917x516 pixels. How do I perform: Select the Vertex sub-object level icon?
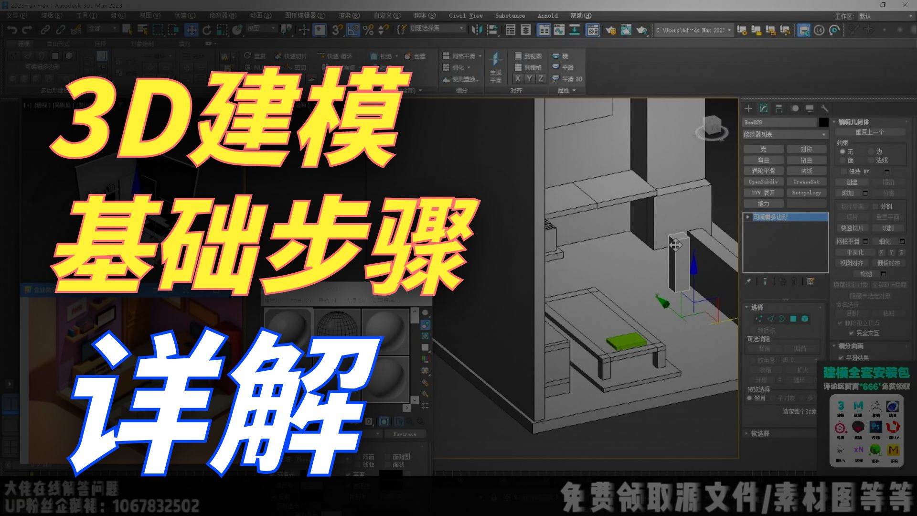click(758, 319)
